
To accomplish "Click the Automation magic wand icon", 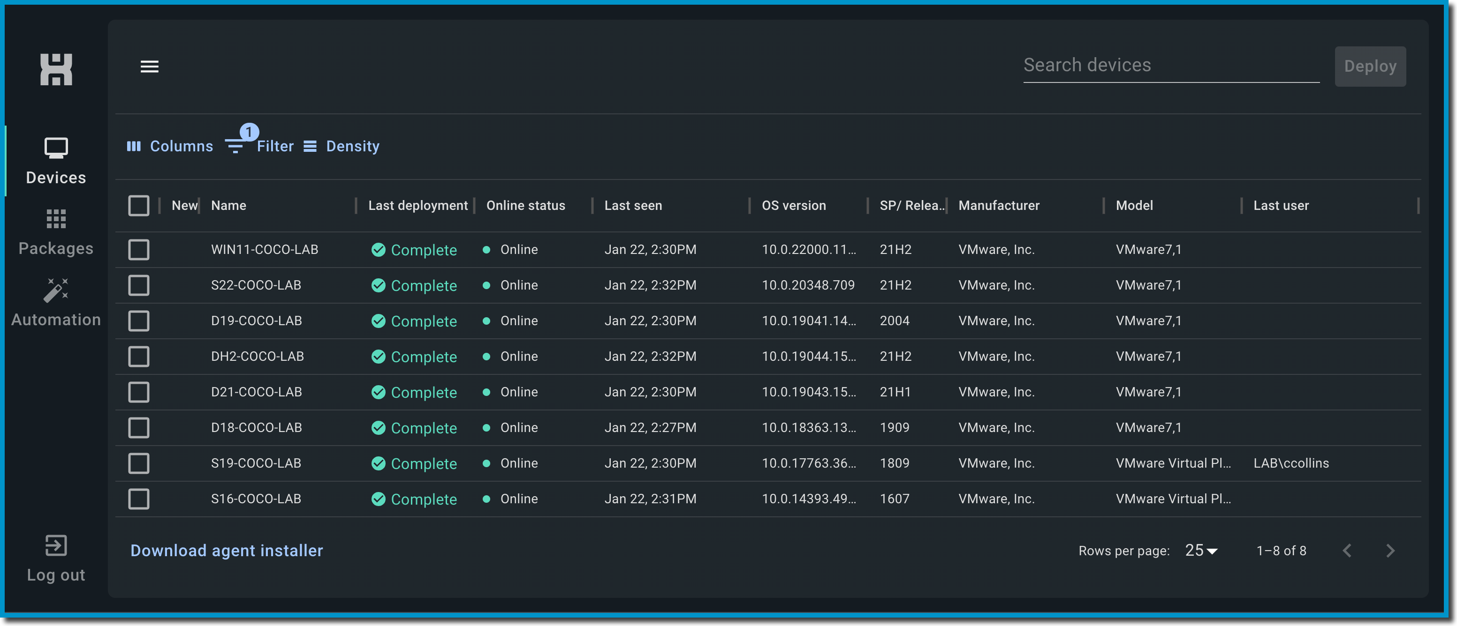I will [x=56, y=290].
